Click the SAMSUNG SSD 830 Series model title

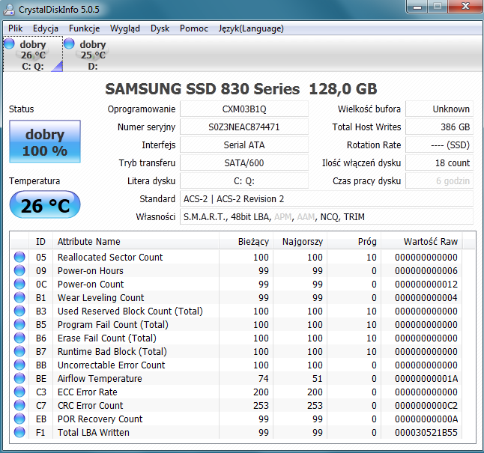[241, 89]
